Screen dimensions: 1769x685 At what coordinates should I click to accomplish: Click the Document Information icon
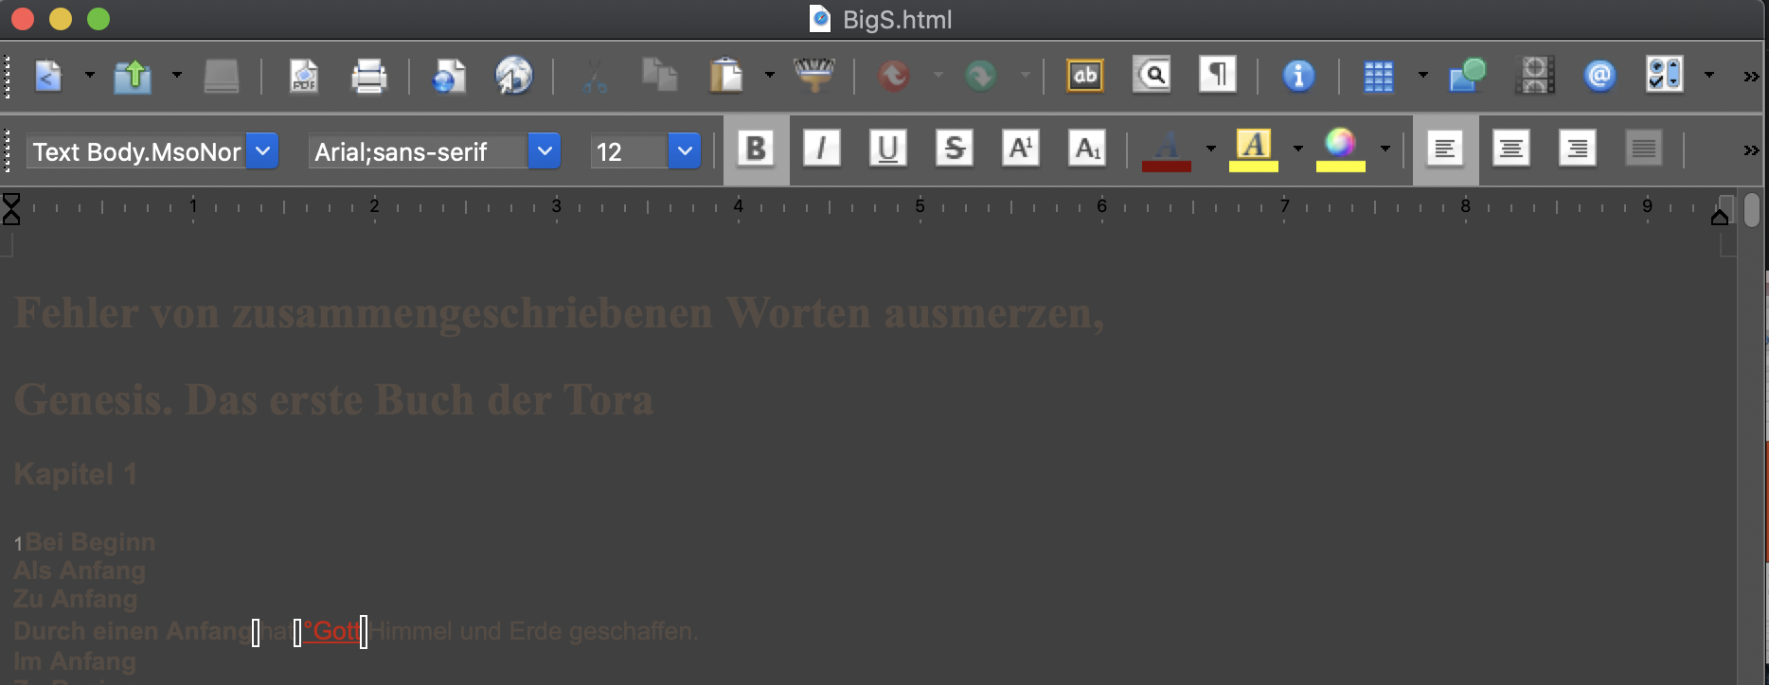pyautogui.click(x=1297, y=76)
